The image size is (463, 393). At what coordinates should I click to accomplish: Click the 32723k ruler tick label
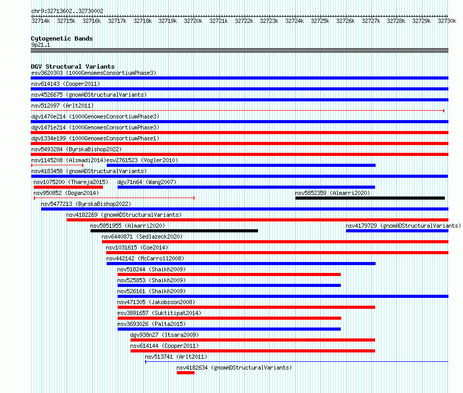[x=269, y=21]
